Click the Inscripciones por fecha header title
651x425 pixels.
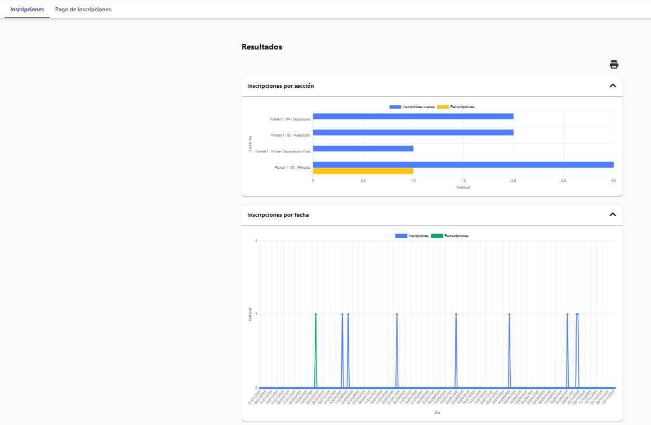278,214
